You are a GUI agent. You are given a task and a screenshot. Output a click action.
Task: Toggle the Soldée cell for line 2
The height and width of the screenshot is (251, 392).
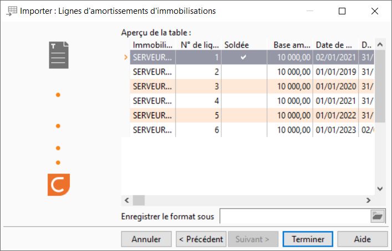click(244, 72)
